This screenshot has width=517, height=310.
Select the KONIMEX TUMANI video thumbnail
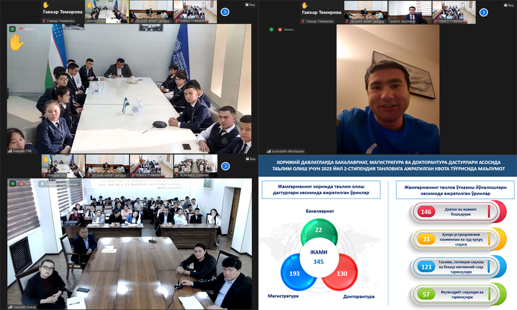[195, 166]
